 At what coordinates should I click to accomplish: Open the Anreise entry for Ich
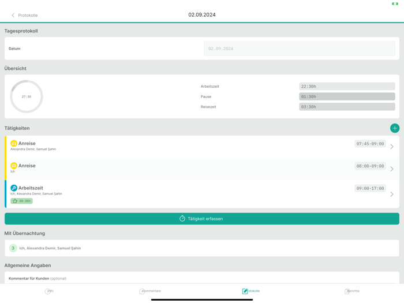202,169
